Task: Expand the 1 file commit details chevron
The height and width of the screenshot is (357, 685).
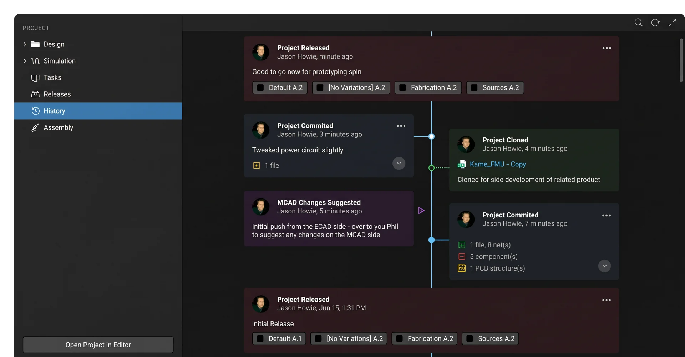Action: [399, 164]
